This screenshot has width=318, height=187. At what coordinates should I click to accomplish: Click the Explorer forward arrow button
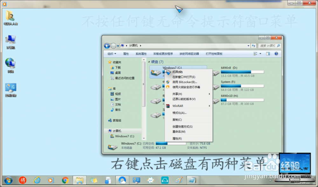click(114, 46)
